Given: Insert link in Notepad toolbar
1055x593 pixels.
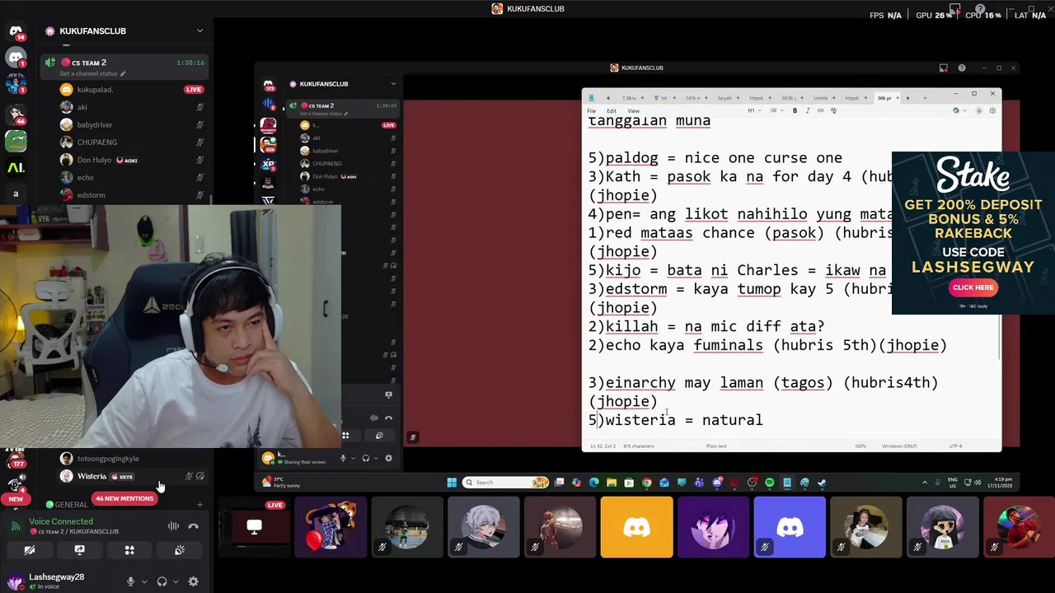Looking at the screenshot, I should [820, 110].
